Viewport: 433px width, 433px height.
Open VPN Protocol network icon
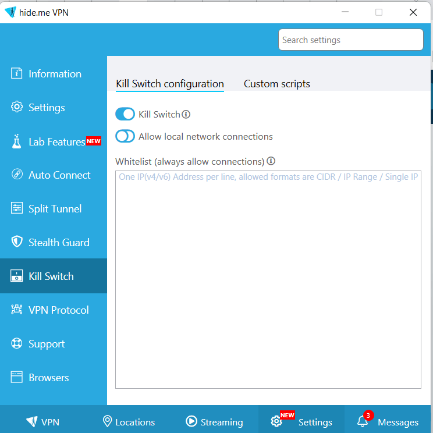coord(16,309)
